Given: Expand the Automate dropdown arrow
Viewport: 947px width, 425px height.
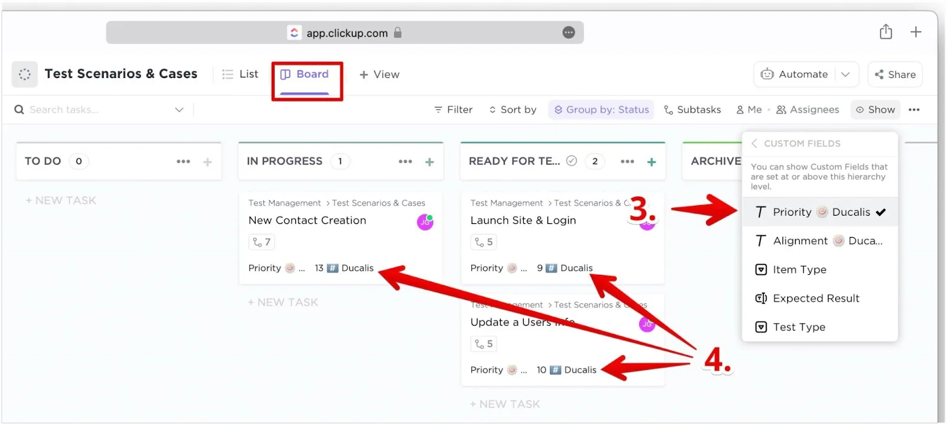Looking at the screenshot, I should pos(845,74).
